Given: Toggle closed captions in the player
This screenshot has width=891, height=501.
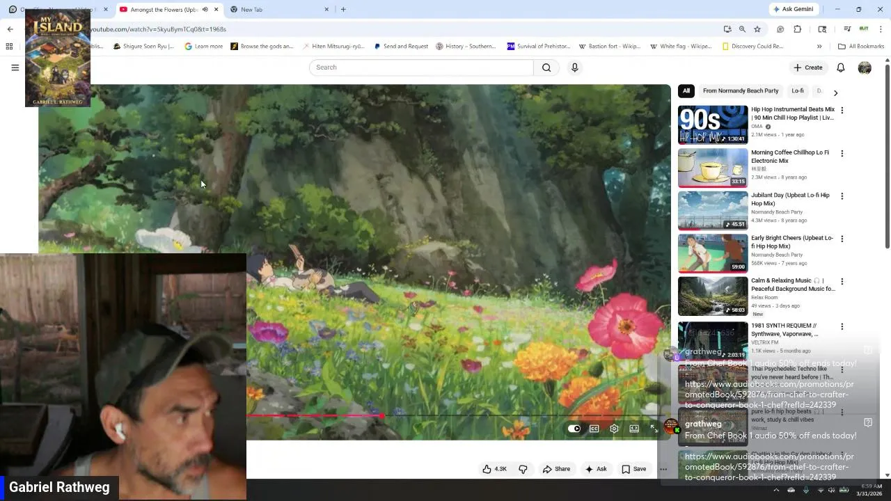Looking at the screenshot, I should tap(594, 429).
